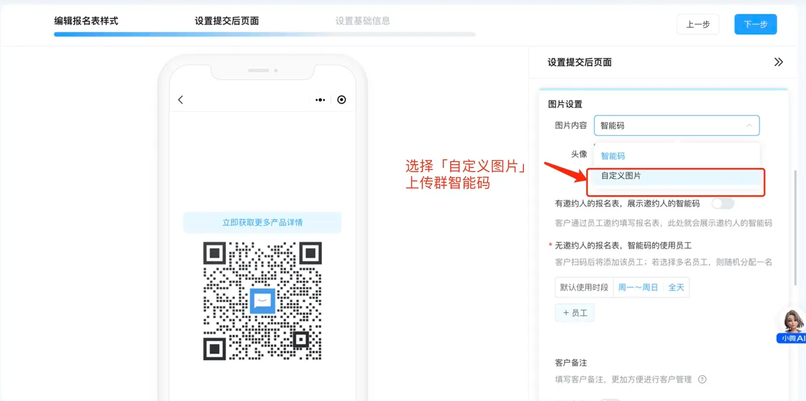Click the 上一步 button
This screenshot has height=401, width=806.
click(698, 24)
